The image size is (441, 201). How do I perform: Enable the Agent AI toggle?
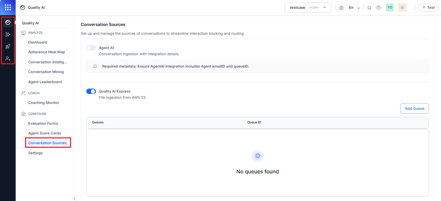(91, 48)
